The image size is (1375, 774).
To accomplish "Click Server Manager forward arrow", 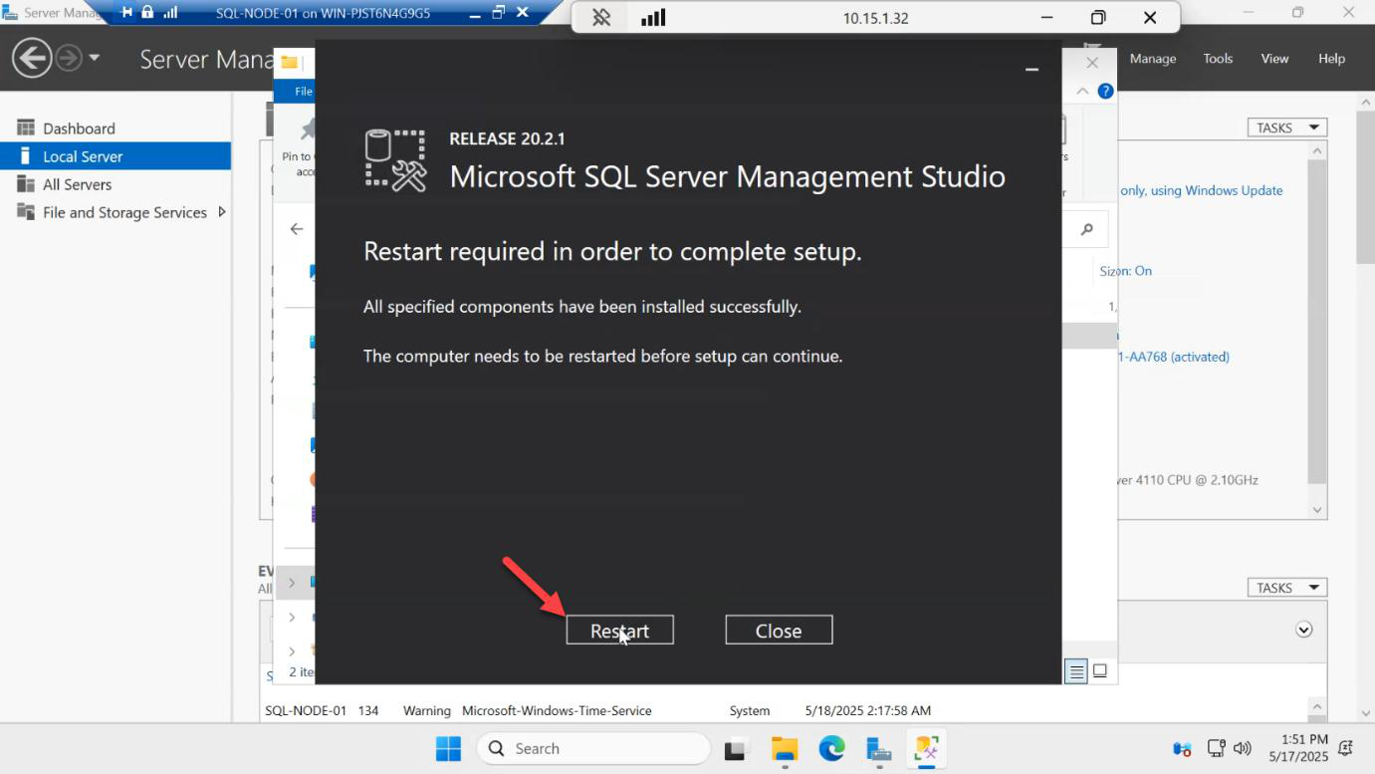I will click(x=68, y=58).
